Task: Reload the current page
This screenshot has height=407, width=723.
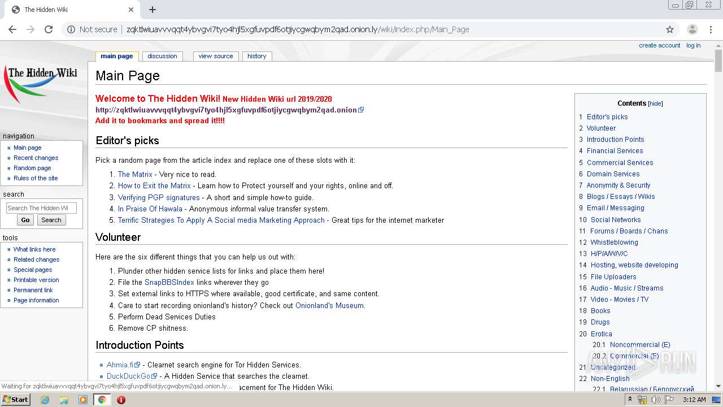Action: (49, 29)
